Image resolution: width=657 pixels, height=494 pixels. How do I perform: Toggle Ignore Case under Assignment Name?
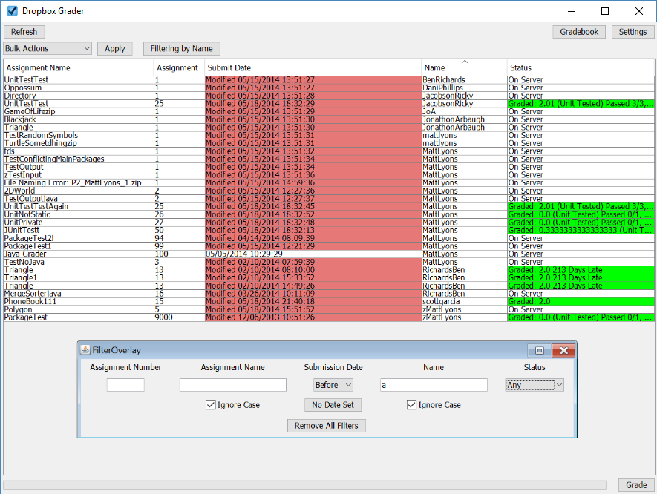point(210,405)
